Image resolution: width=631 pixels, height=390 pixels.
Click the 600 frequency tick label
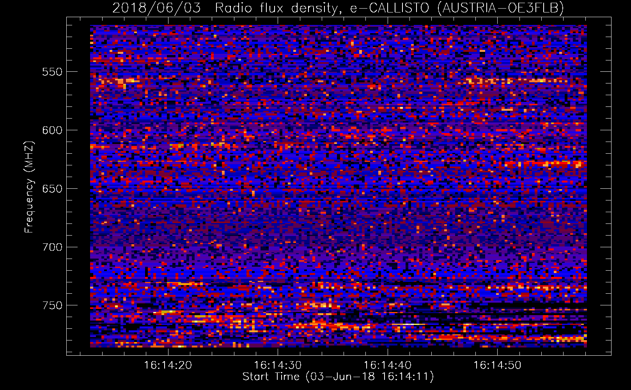click(x=52, y=130)
